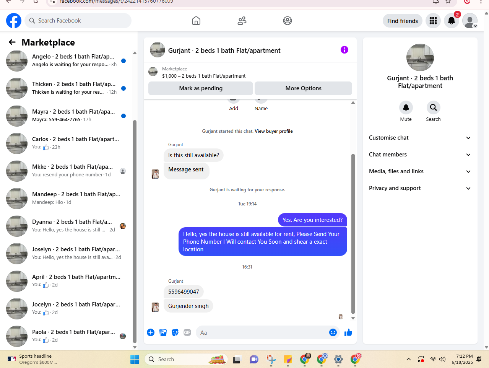Send a thumbs-up like
This screenshot has width=489, height=368.
[x=348, y=332]
